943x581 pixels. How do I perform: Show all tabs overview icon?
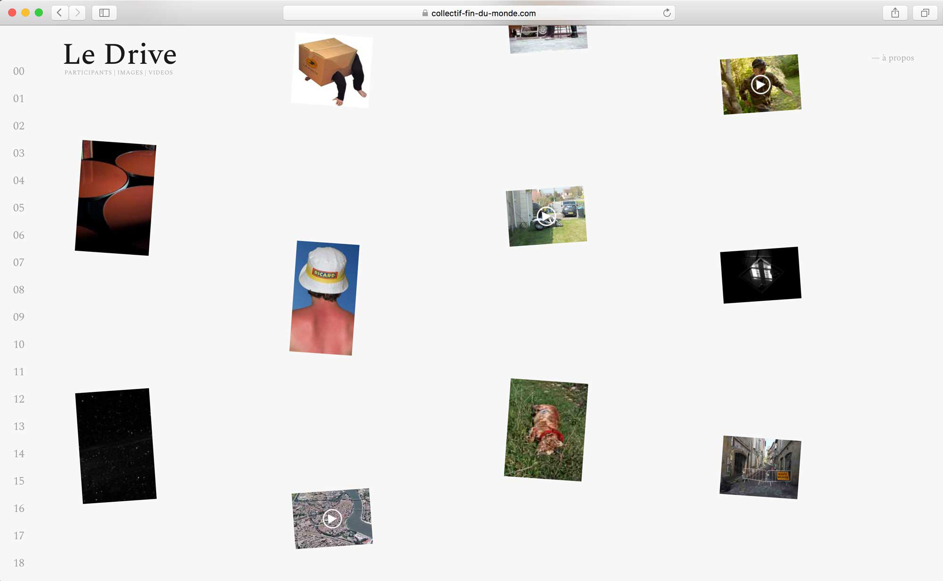925,13
